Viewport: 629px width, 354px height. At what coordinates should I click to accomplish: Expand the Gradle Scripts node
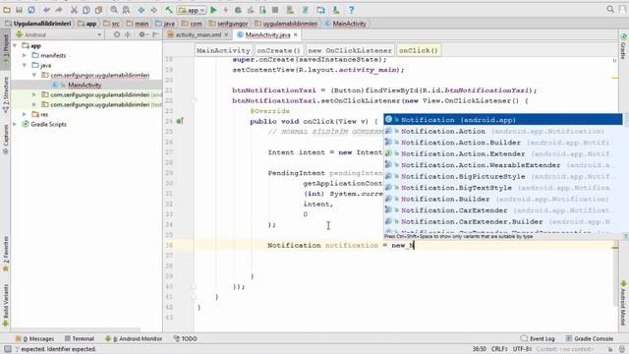[16, 124]
